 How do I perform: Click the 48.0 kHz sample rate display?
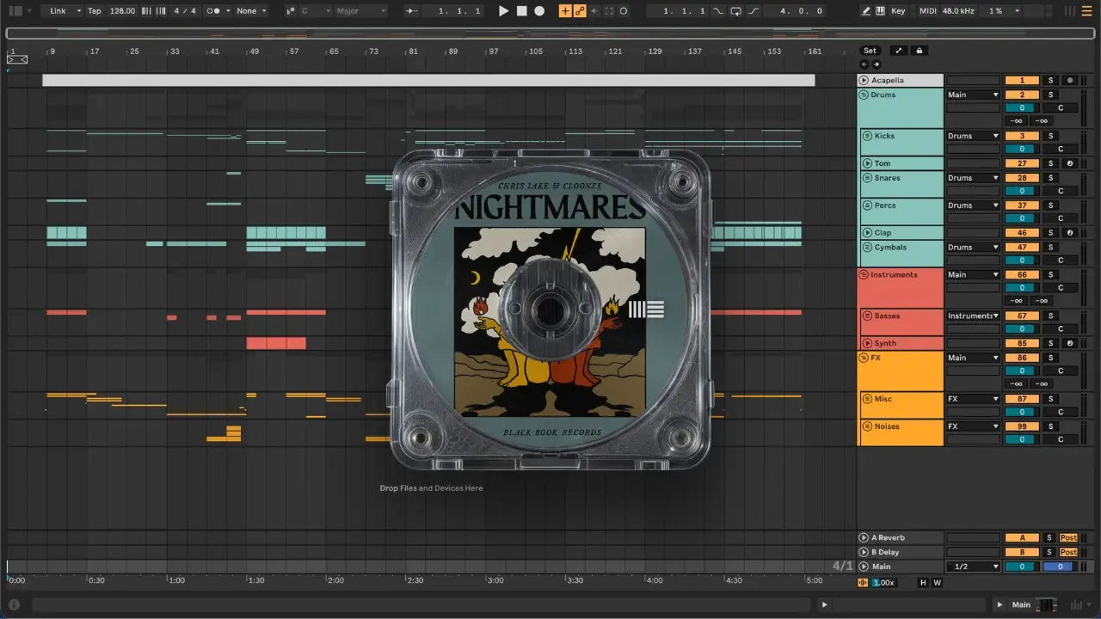coord(960,11)
